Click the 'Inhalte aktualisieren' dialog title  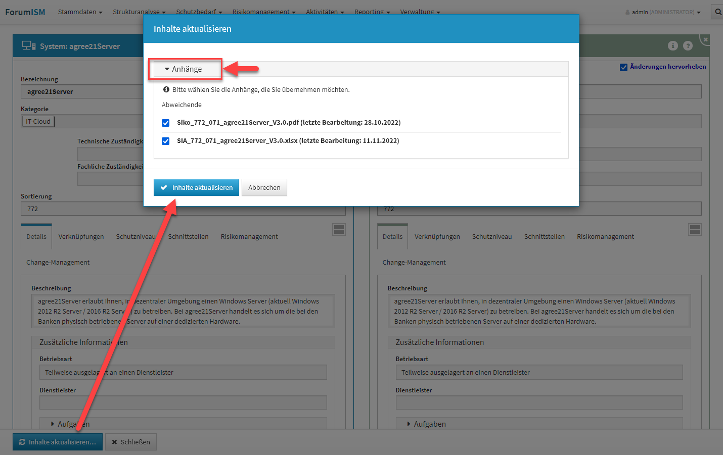pyautogui.click(x=193, y=29)
